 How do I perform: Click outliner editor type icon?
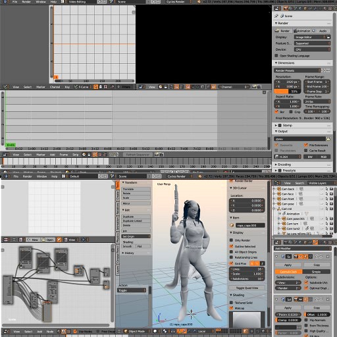(x=278, y=183)
